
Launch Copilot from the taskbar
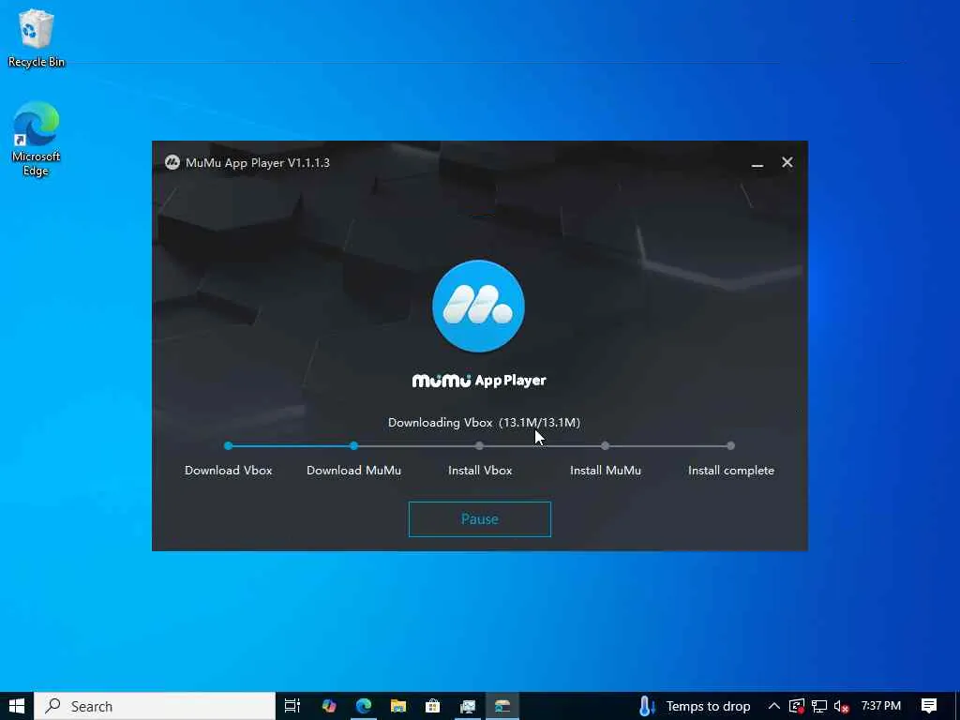pyautogui.click(x=329, y=706)
